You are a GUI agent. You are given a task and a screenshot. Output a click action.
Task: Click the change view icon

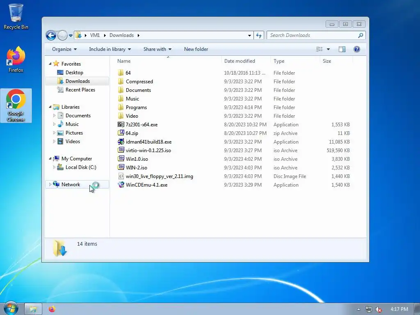(x=319, y=49)
